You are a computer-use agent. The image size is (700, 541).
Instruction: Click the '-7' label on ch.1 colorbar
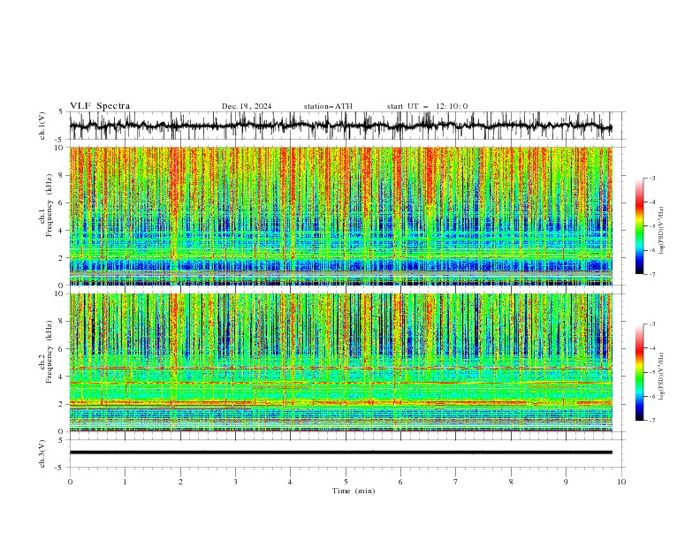(x=652, y=274)
